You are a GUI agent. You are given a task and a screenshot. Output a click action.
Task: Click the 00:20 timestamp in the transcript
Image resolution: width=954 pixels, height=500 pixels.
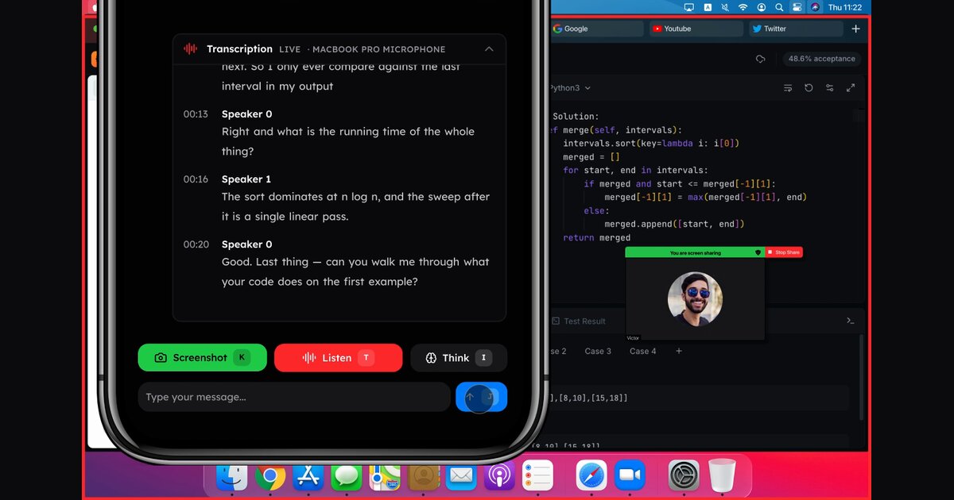click(x=196, y=244)
